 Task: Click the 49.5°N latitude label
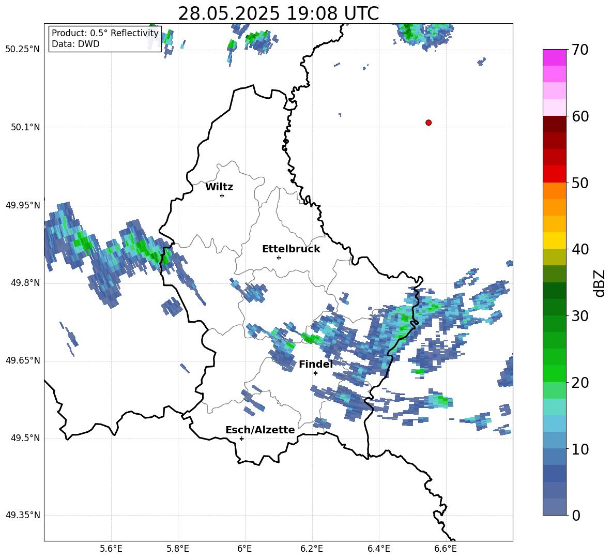[26, 439]
